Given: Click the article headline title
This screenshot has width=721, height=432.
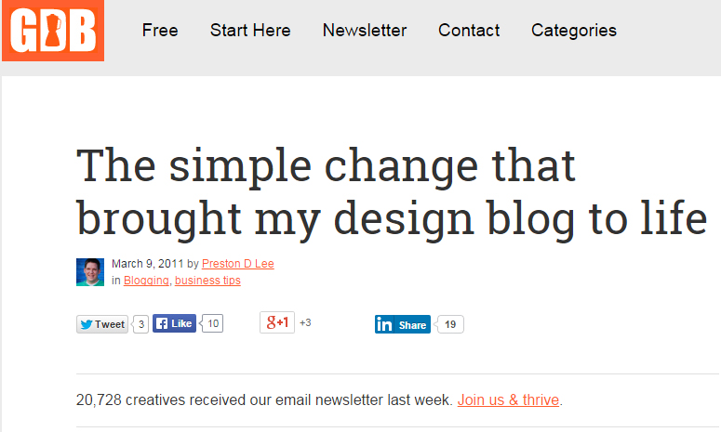Looking at the screenshot, I should (392, 192).
